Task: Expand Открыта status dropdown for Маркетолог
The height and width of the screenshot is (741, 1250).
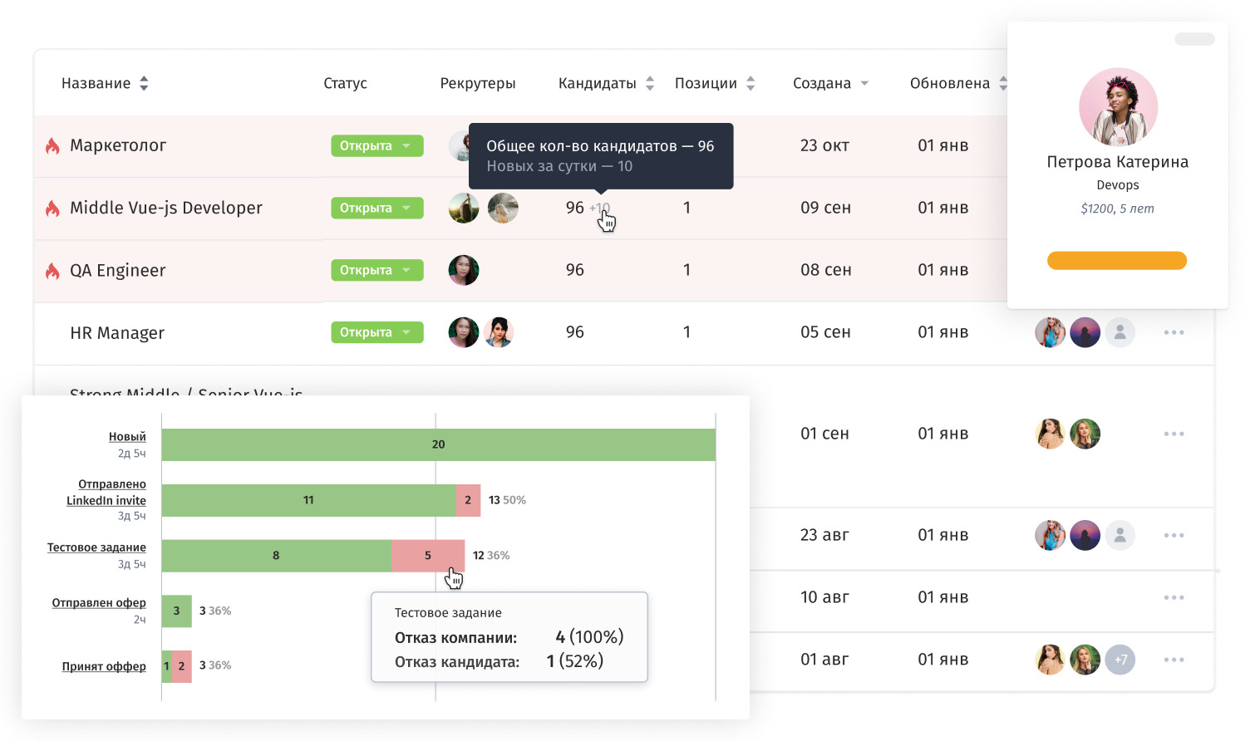Action: tap(406, 145)
